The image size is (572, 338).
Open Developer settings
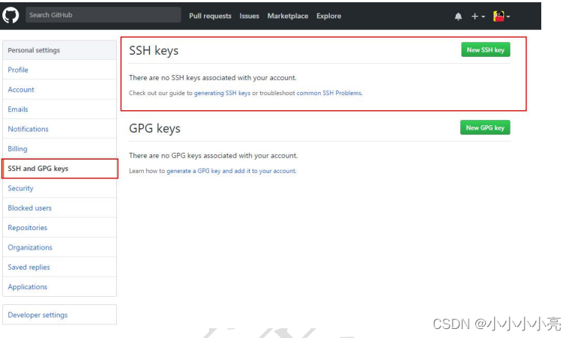click(59, 315)
